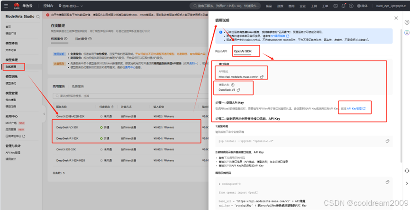Open the 资源 top menu item
This screenshot has height=210, width=410.
point(280,6)
